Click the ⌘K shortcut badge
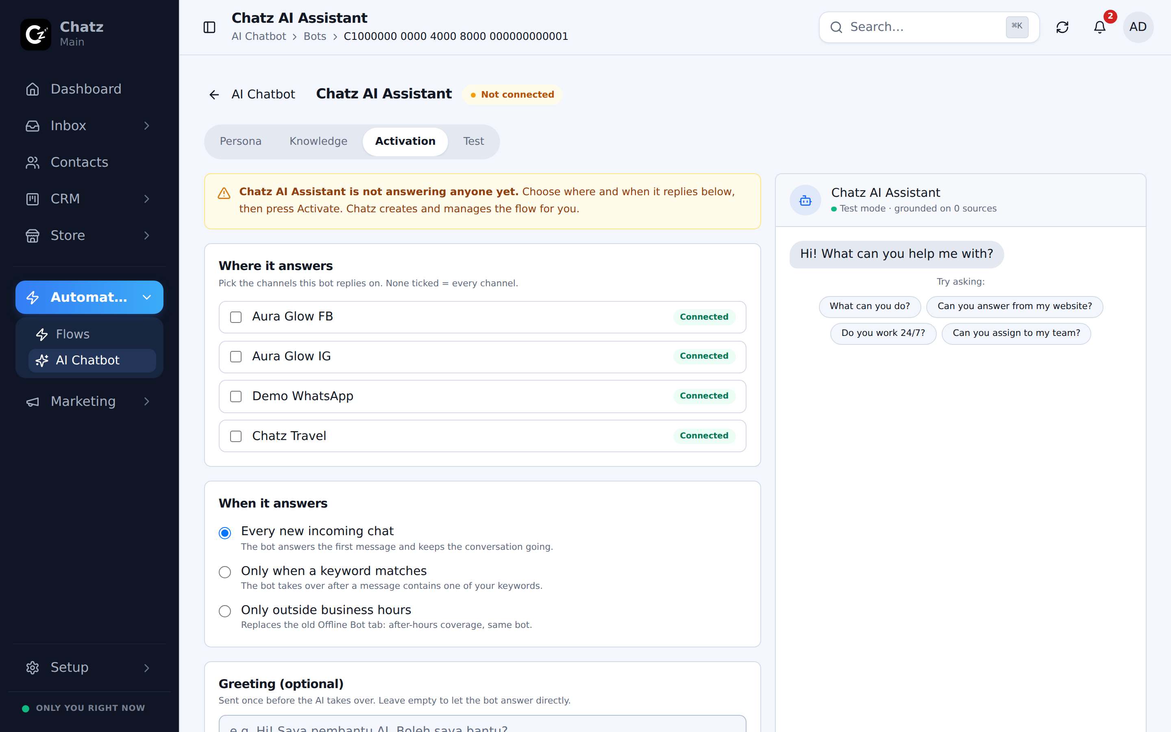This screenshot has height=732, width=1171. click(1017, 26)
